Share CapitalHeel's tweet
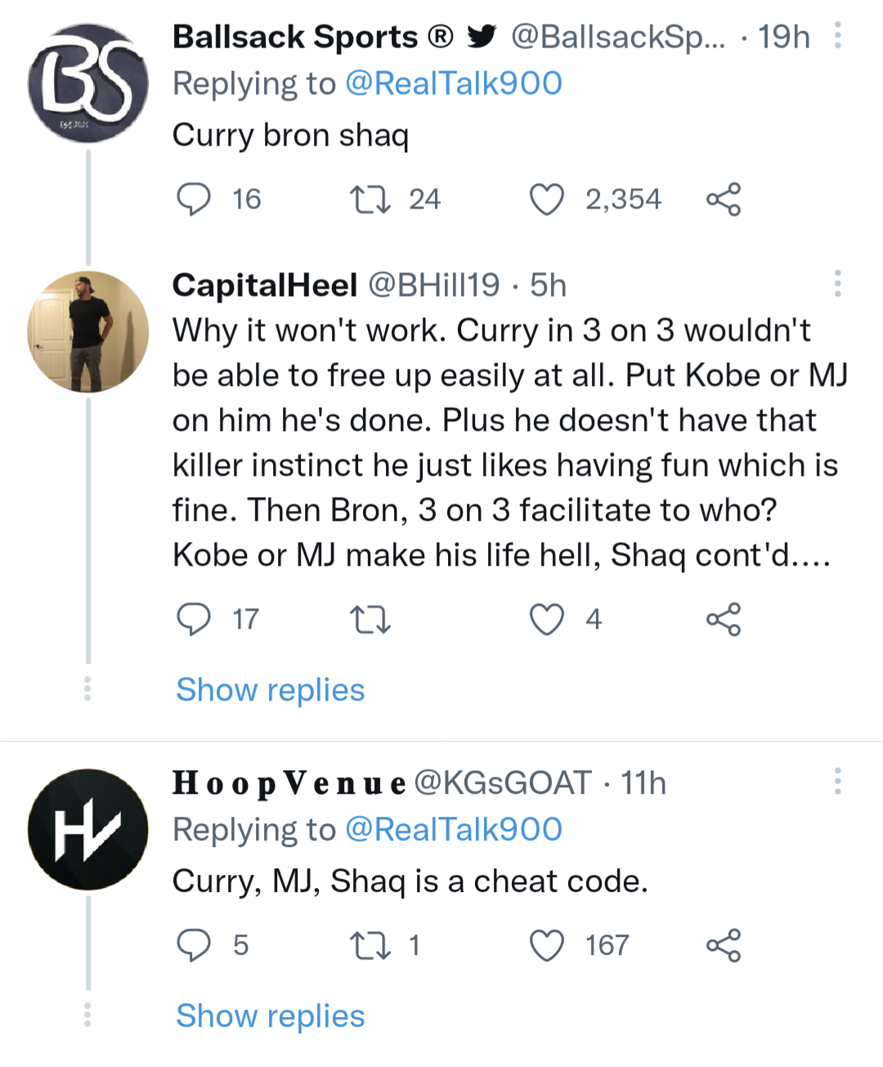 (x=724, y=620)
